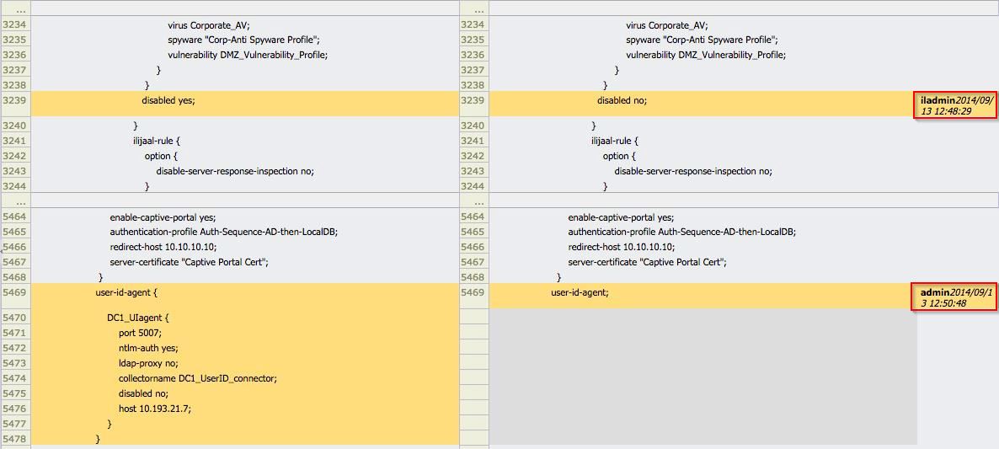
Task: Expand hidden lines above line 3234 in left pane
Action: click(x=15, y=10)
